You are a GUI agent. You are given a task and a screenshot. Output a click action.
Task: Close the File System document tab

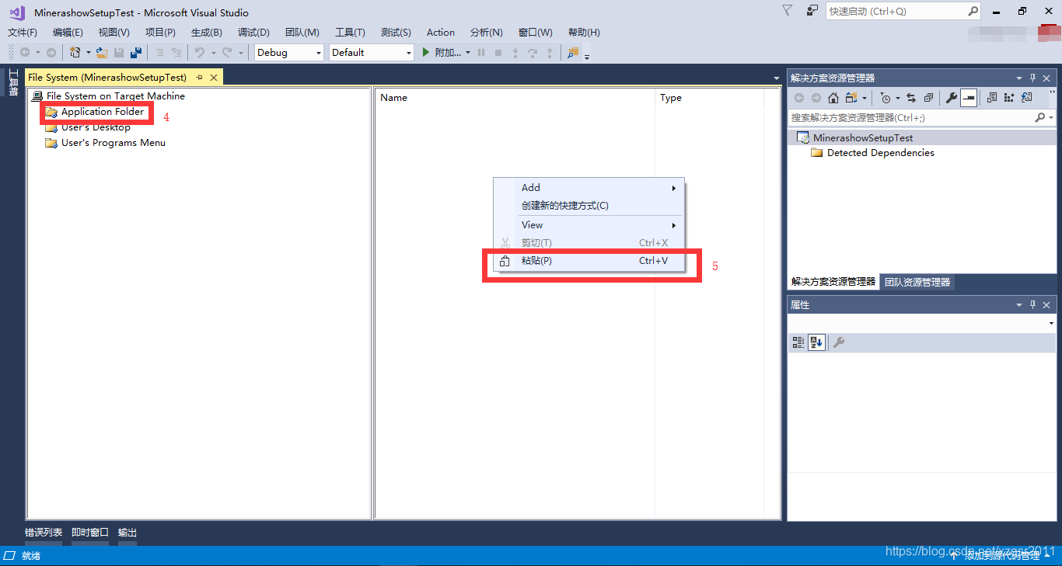pos(214,78)
